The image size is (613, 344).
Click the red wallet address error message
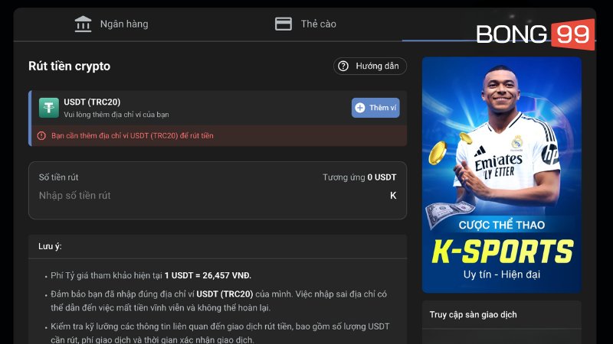click(x=132, y=136)
